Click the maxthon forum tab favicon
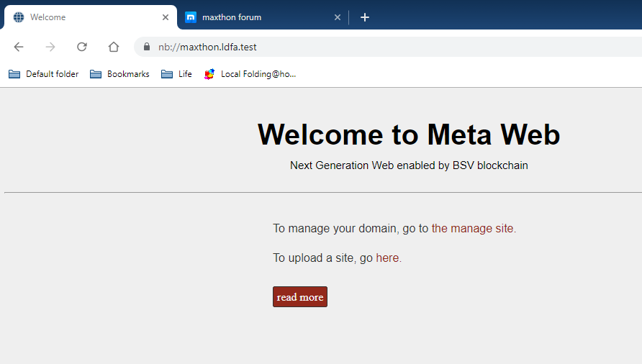 coord(191,17)
